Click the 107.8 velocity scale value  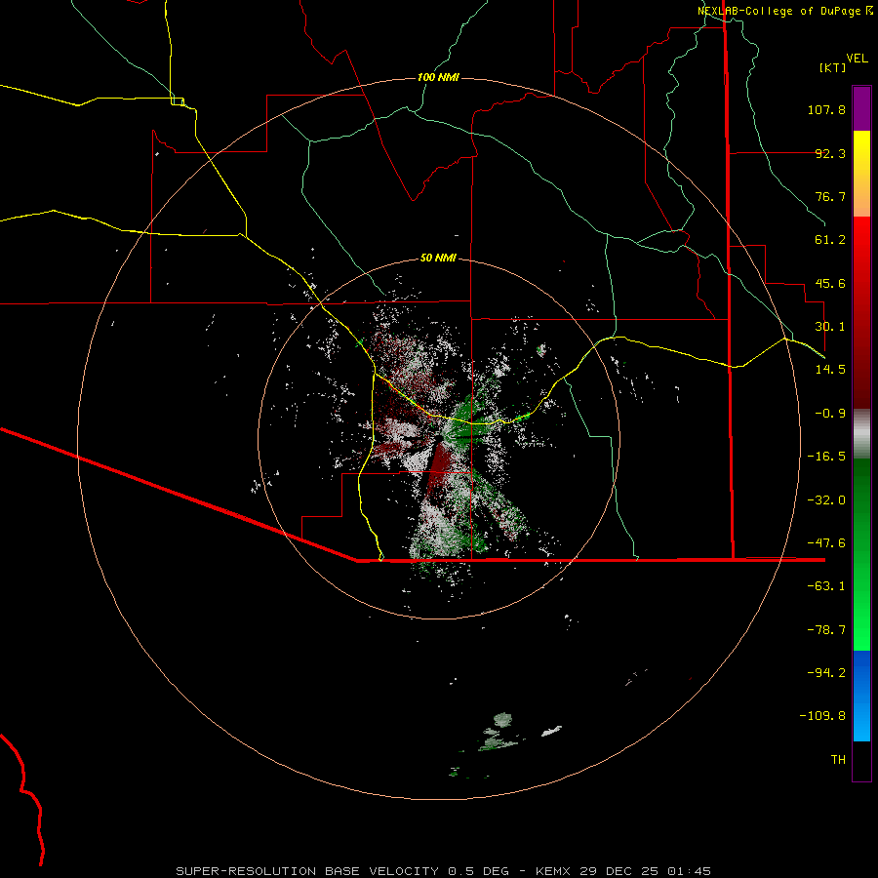(826, 109)
